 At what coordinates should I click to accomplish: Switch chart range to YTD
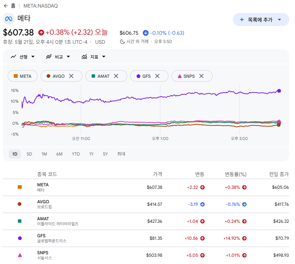click(x=76, y=154)
